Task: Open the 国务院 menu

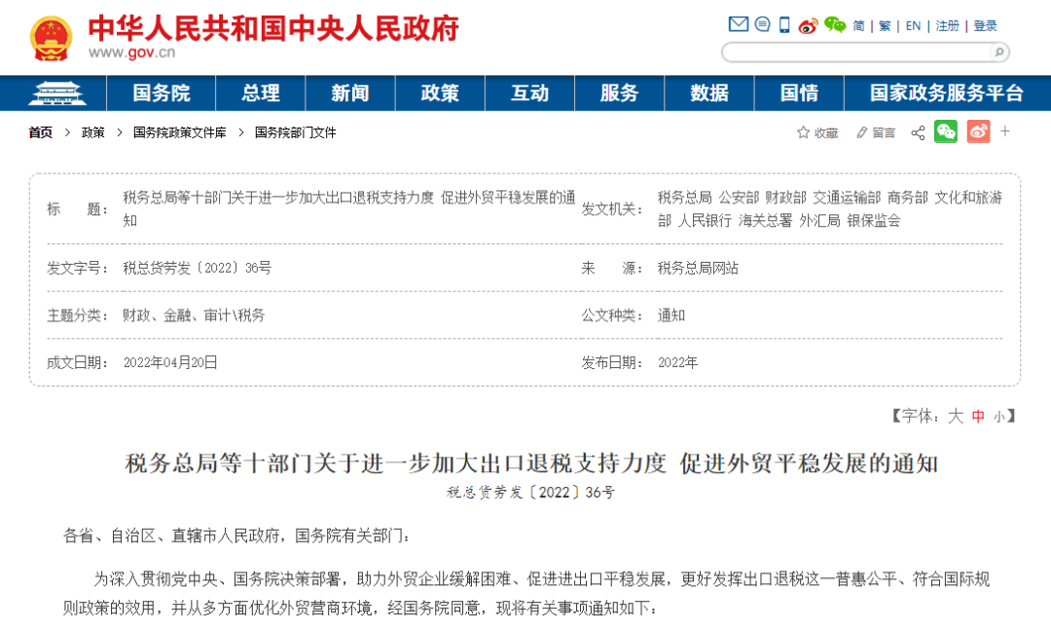Action: (161, 93)
